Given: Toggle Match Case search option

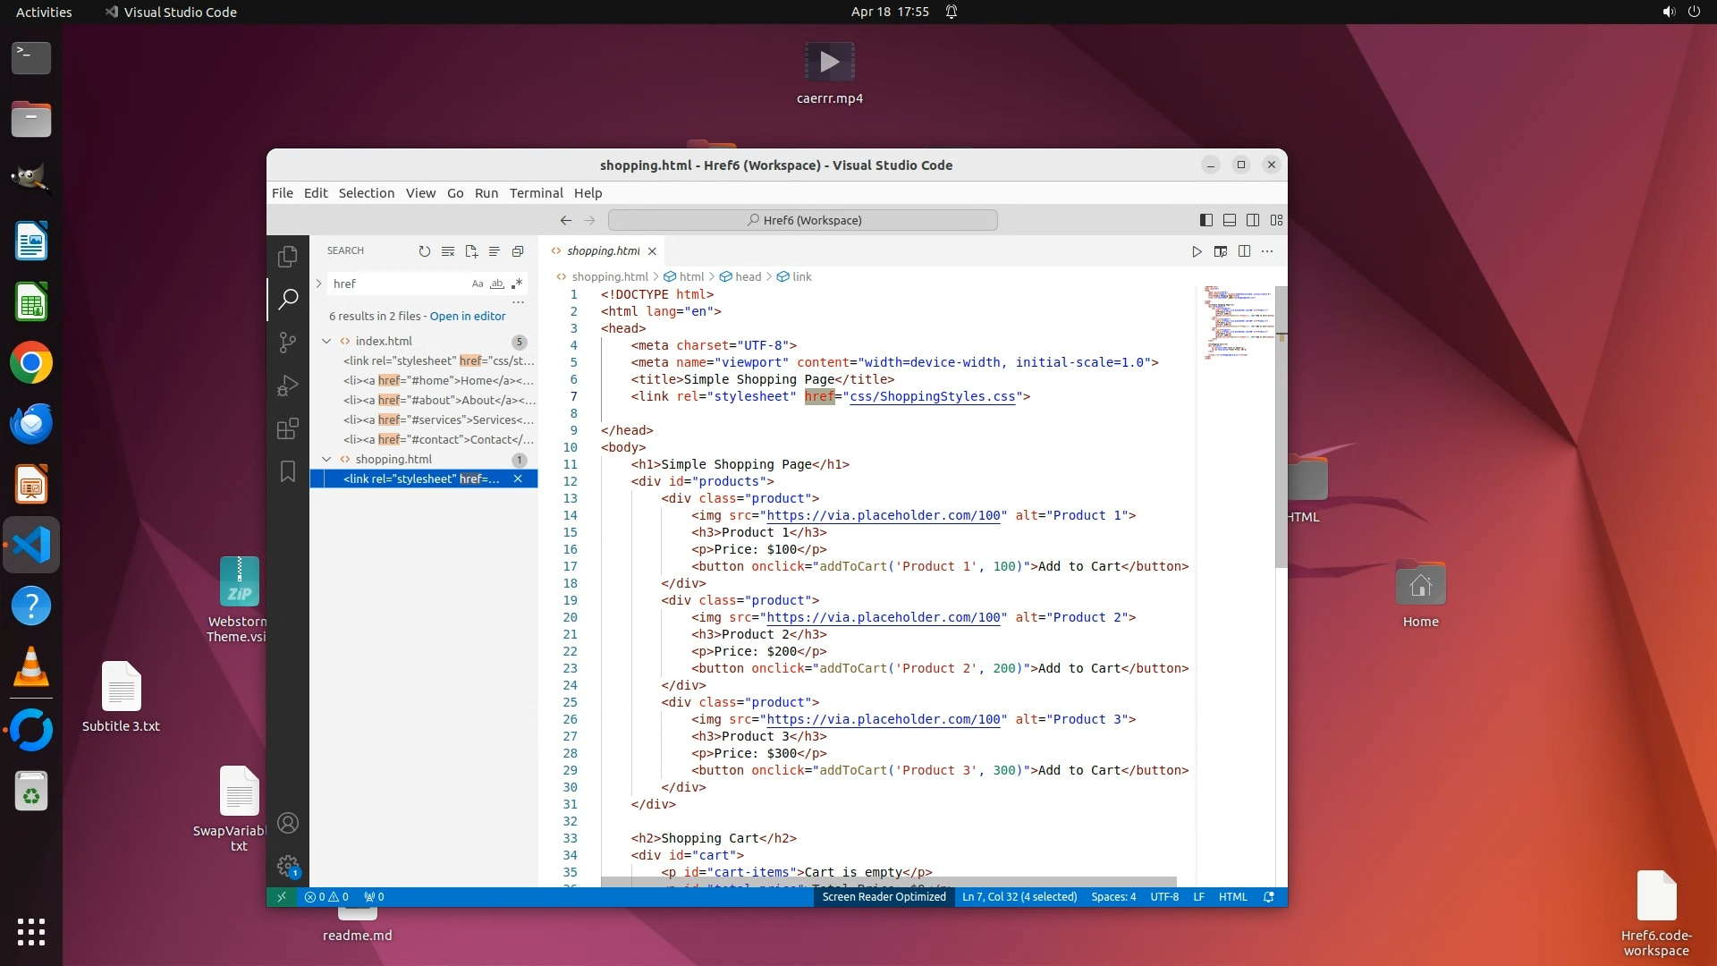Looking at the screenshot, I should (478, 284).
